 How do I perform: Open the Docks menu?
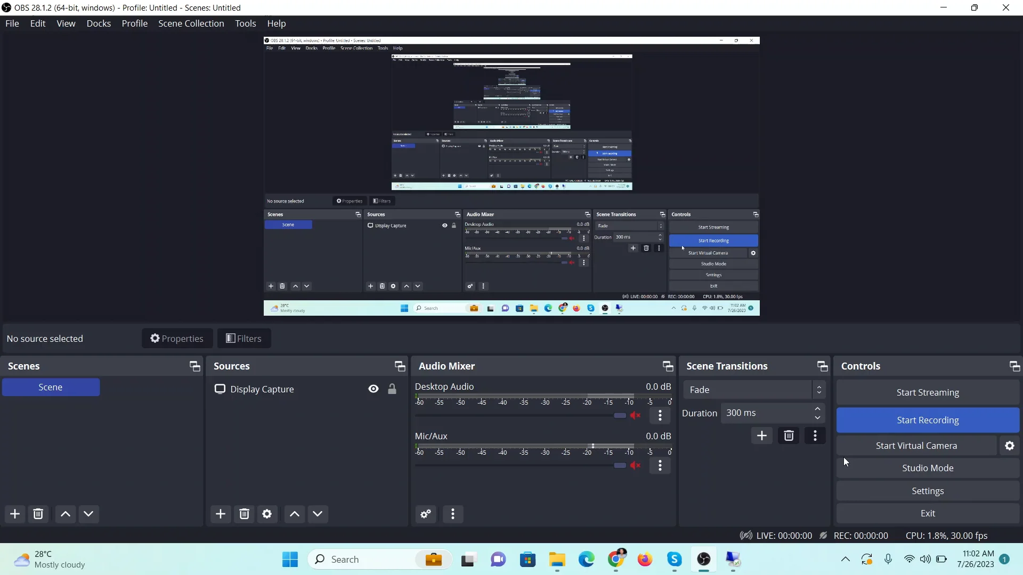pyautogui.click(x=99, y=23)
